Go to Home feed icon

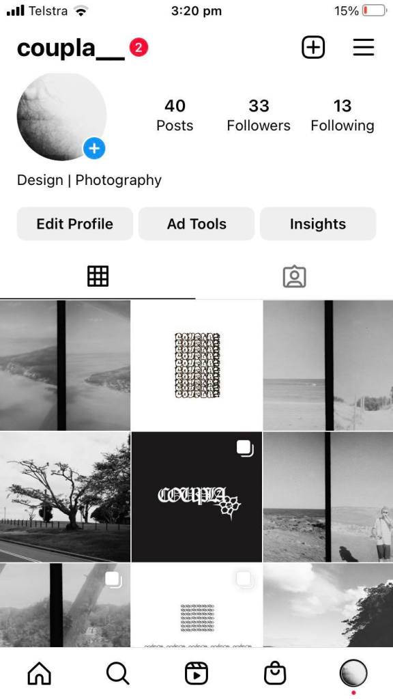39,673
